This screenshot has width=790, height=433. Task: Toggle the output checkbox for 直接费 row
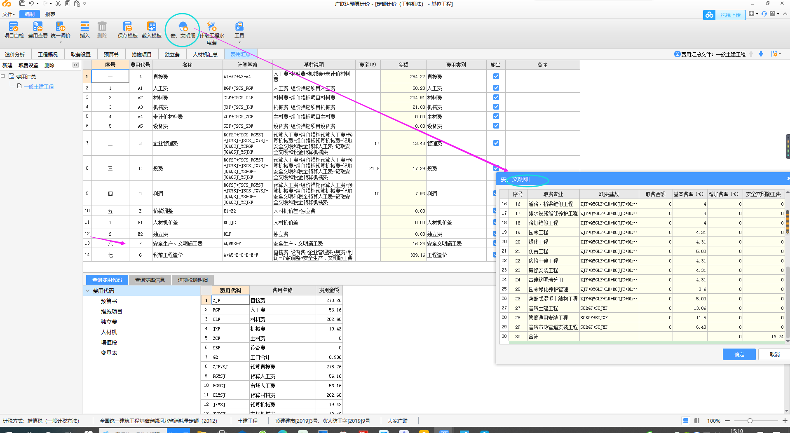click(x=496, y=76)
